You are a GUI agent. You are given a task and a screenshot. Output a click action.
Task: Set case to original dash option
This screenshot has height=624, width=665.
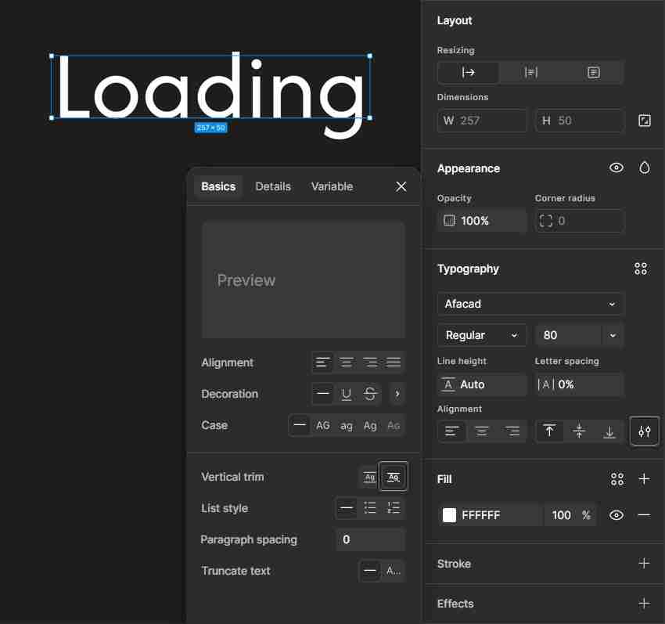point(300,425)
